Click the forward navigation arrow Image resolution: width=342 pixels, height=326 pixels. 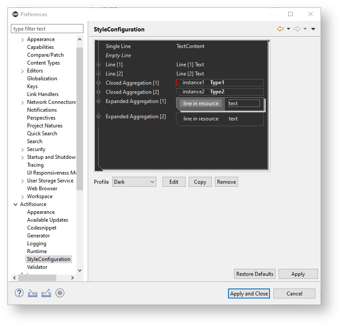[x=297, y=29]
